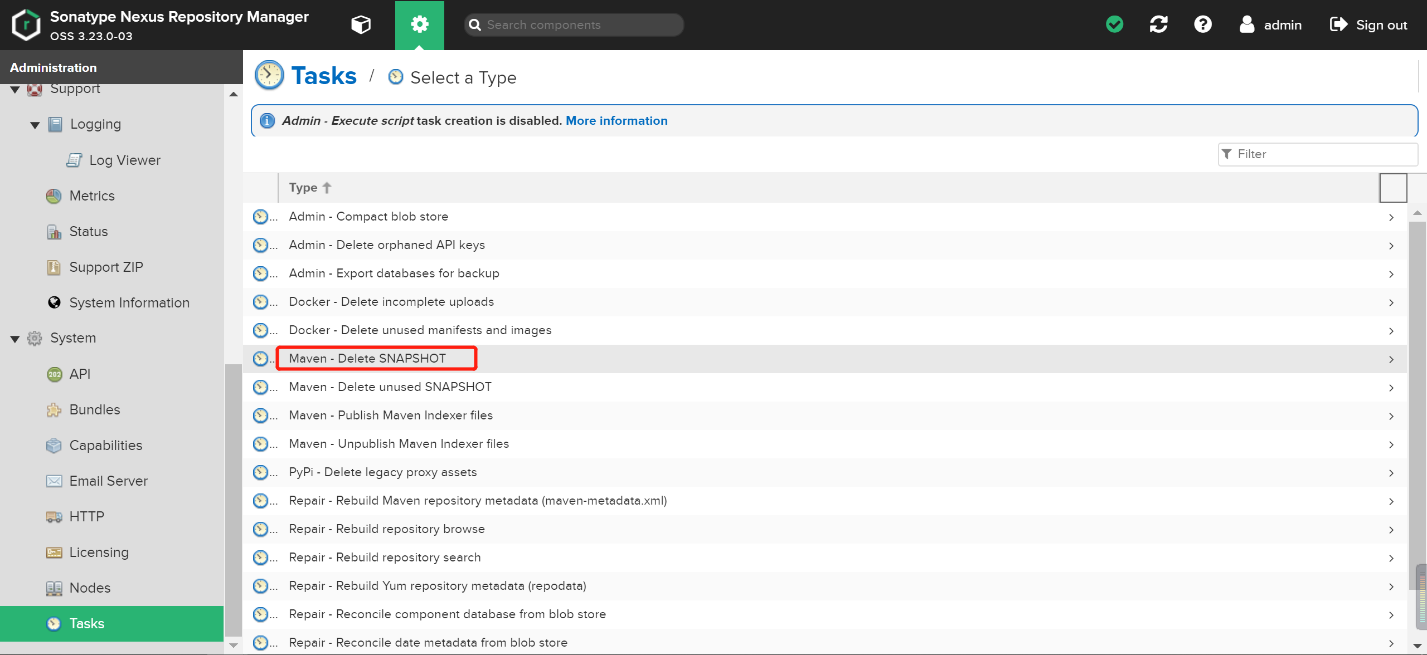1427x655 pixels.
Task: Click the Tasks breadcrumb title
Action: [x=323, y=76]
